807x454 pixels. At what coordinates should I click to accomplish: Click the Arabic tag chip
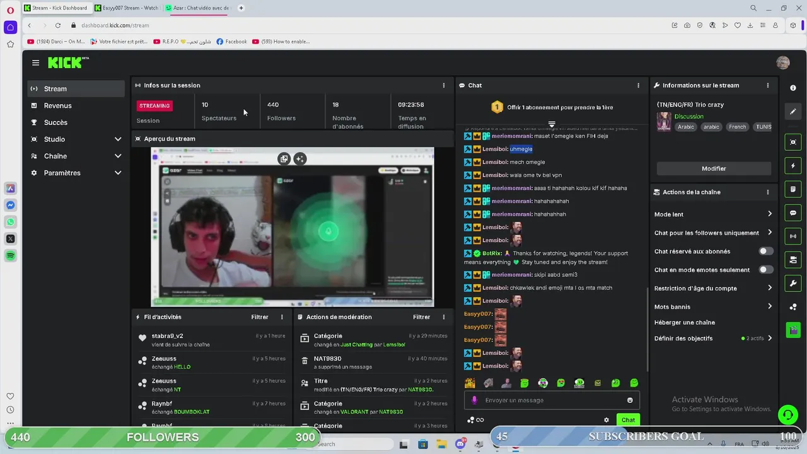[x=686, y=127]
